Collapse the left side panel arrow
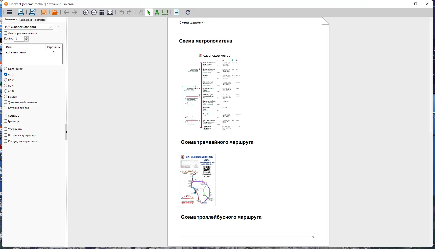Image resolution: width=435 pixels, height=249 pixels. click(x=66, y=132)
